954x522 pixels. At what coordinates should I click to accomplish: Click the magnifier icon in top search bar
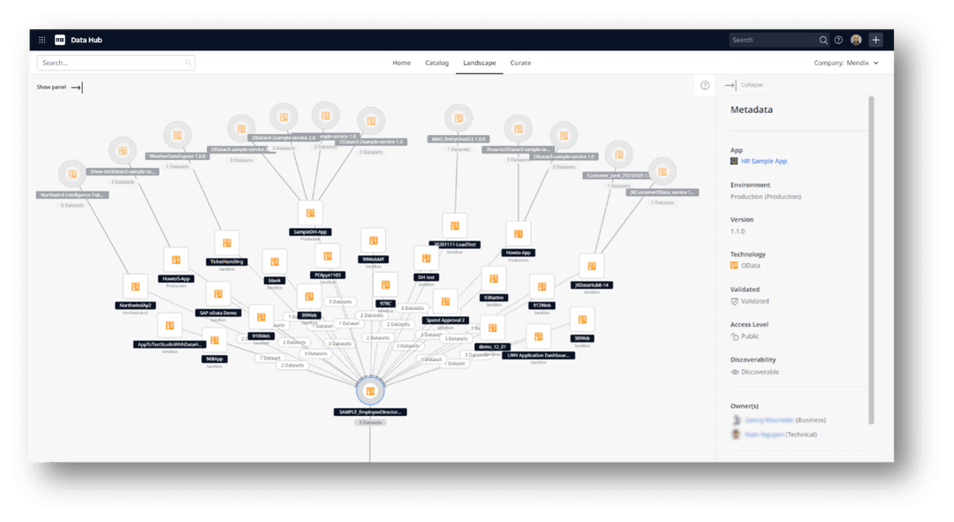point(823,40)
